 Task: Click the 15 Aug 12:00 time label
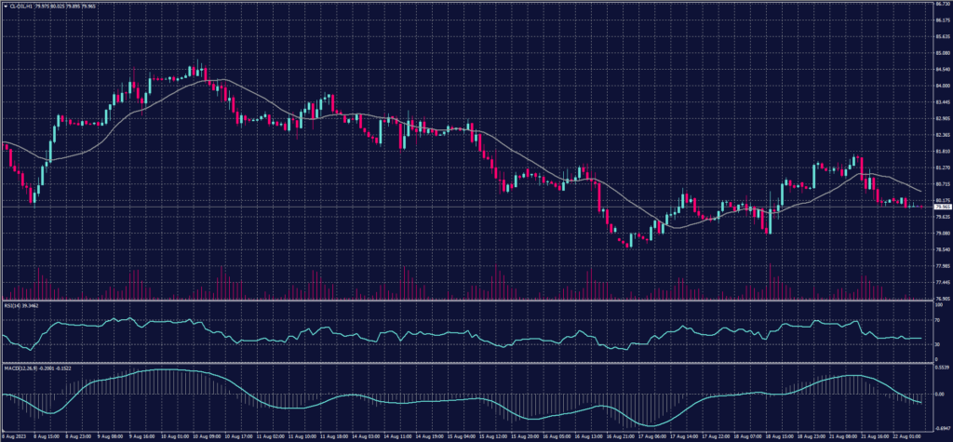pyautogui.click(x=494, y=435)
